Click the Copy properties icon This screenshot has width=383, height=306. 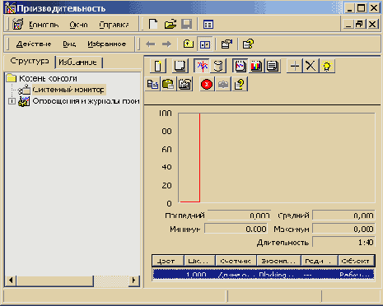(152, 84)
